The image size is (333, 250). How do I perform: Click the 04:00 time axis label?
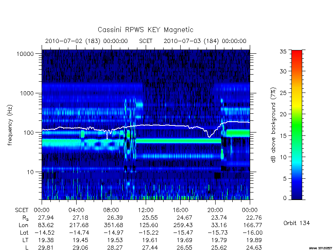point(76,210)
